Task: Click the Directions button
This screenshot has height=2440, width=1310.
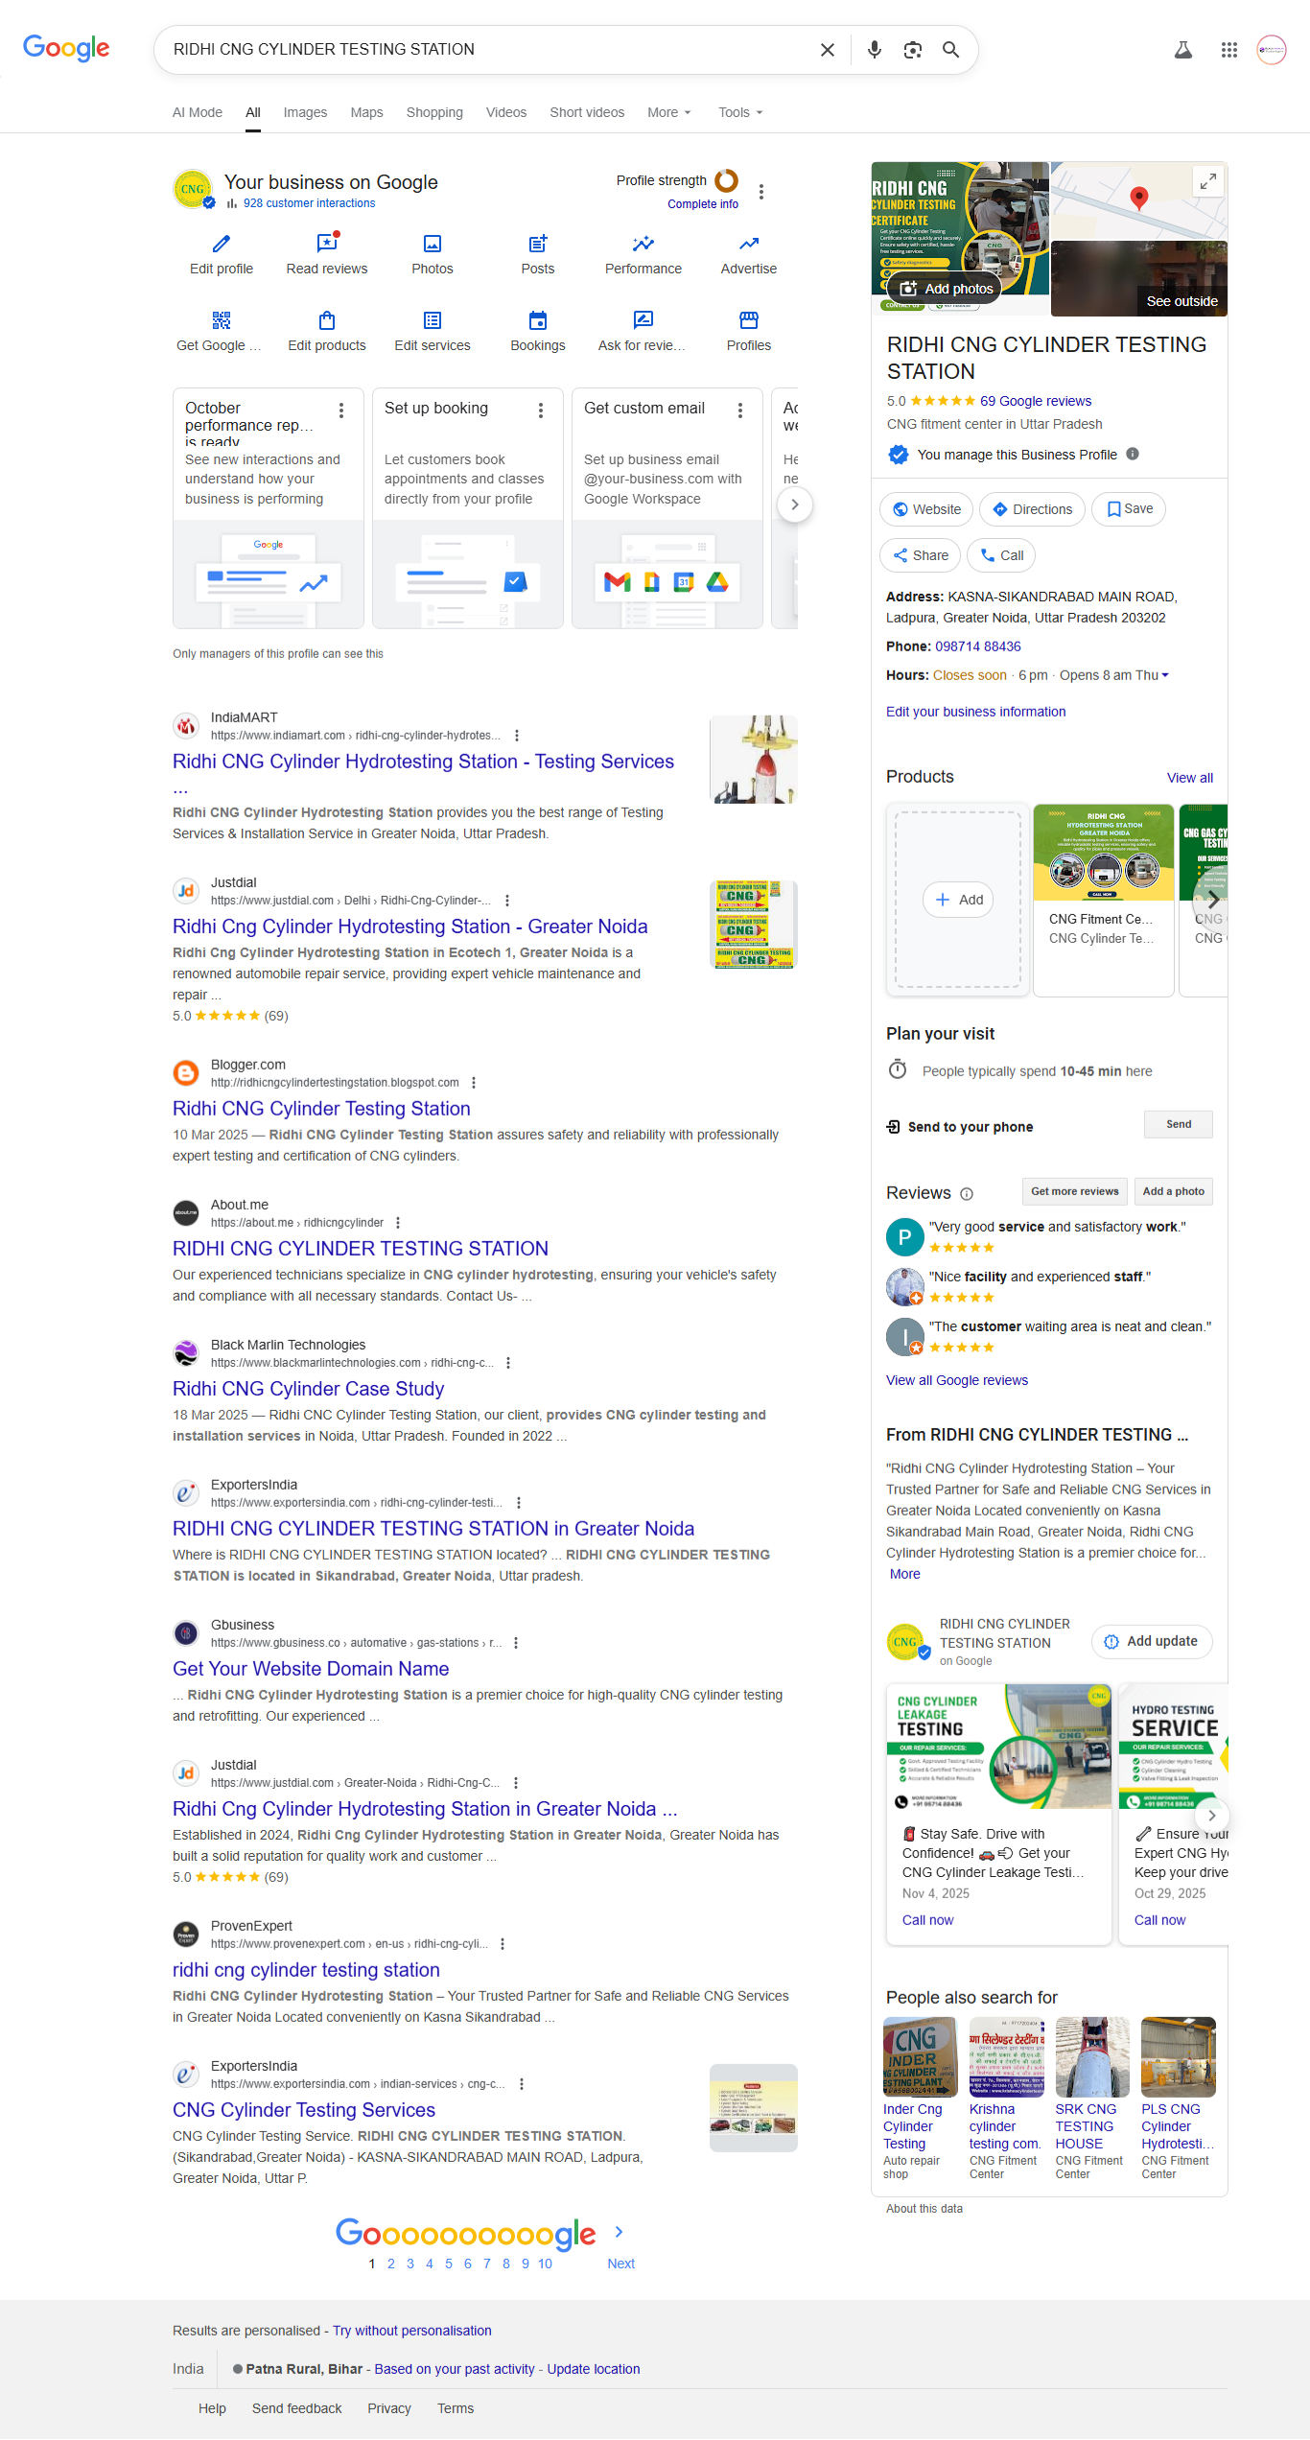Action: [x=1032, y=509]
